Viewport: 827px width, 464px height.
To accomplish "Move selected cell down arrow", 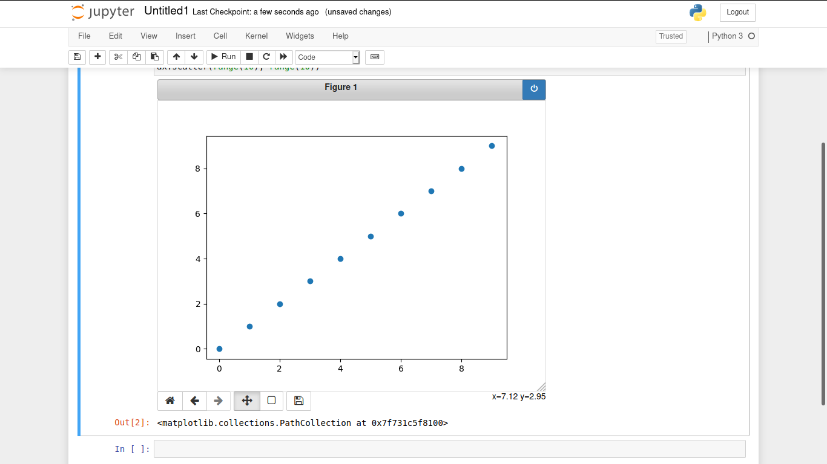I will [194, 57].
